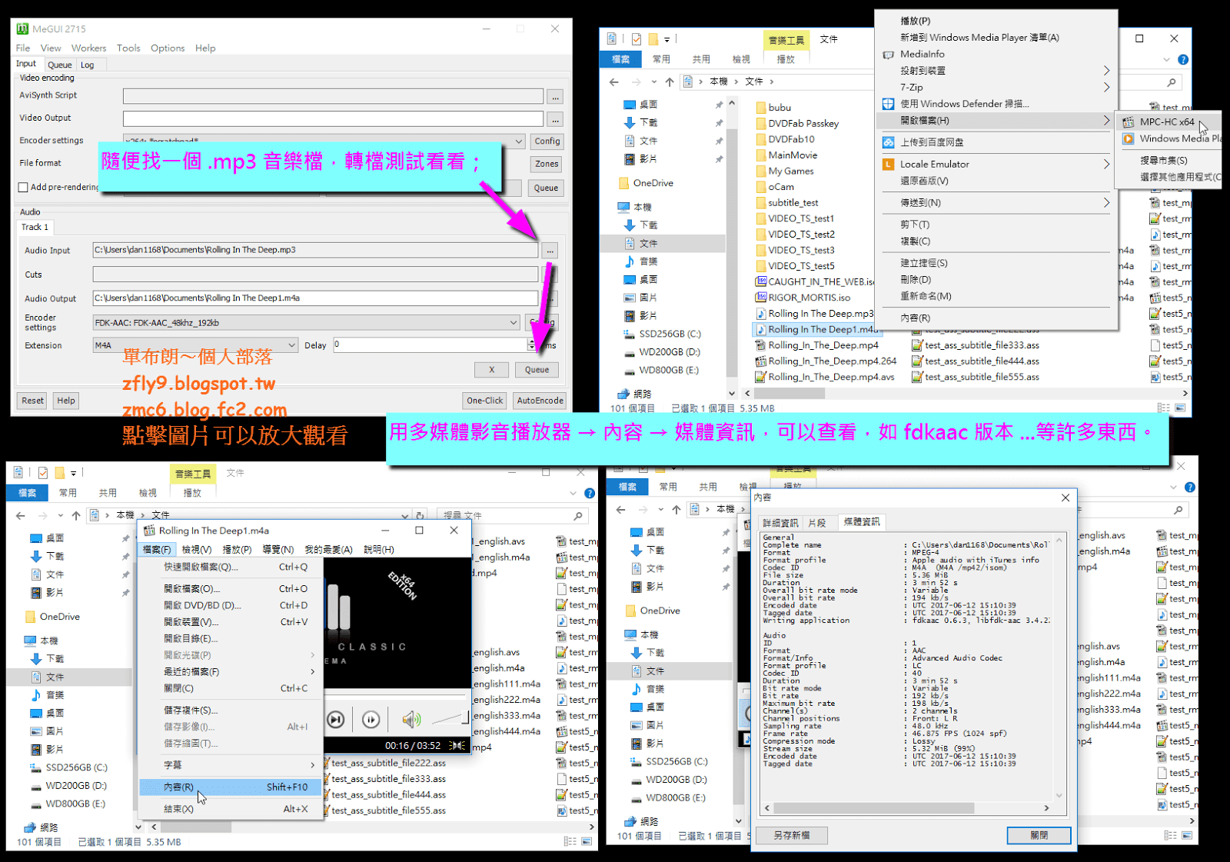Expand 字幕 submenu in MPC-HC File menu

coord(231,765)
